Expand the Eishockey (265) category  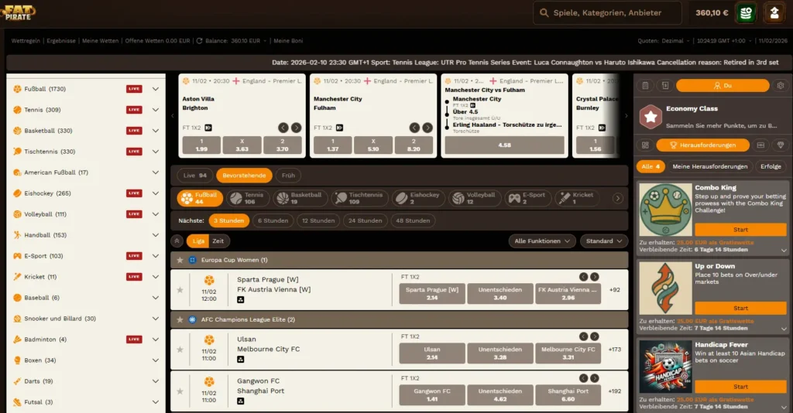pos(155,193)
